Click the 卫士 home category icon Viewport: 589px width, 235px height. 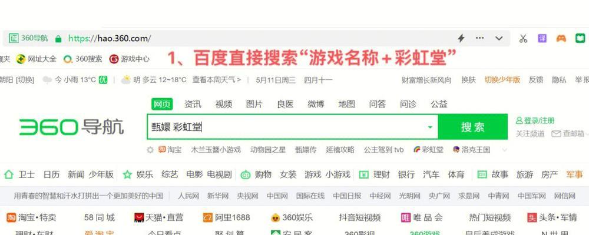9,174
